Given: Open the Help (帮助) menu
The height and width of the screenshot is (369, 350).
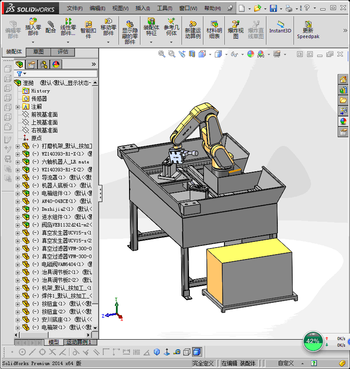Looking at the screenshot, I should (x=212, y=8).
